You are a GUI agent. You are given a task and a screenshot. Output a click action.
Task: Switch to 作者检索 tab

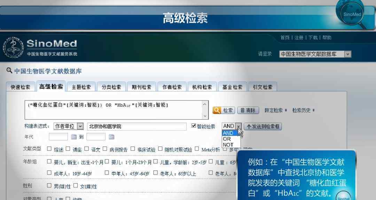(x=172, y=87)
